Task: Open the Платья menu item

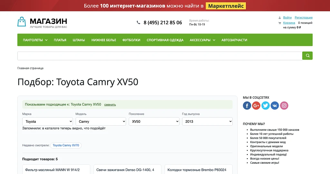Action: pyautogui.click(x=60, y=40)
